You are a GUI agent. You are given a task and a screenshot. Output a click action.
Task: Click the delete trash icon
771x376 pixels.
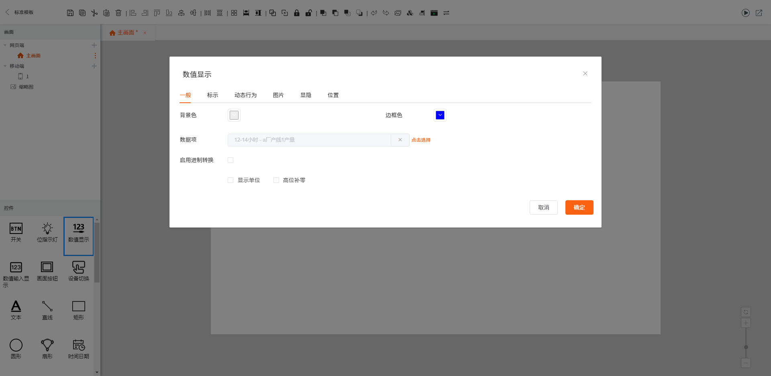click(x=118, y=13)
